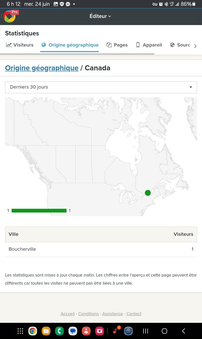
Task: Open the Pages statistics tab
Action: (117, 45)
